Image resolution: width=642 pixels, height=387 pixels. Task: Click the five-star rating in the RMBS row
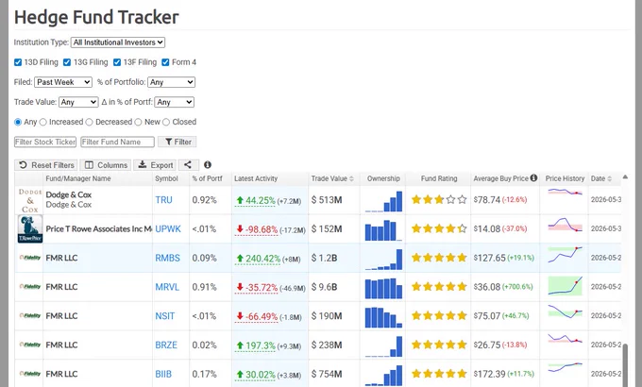click(439, 258)
